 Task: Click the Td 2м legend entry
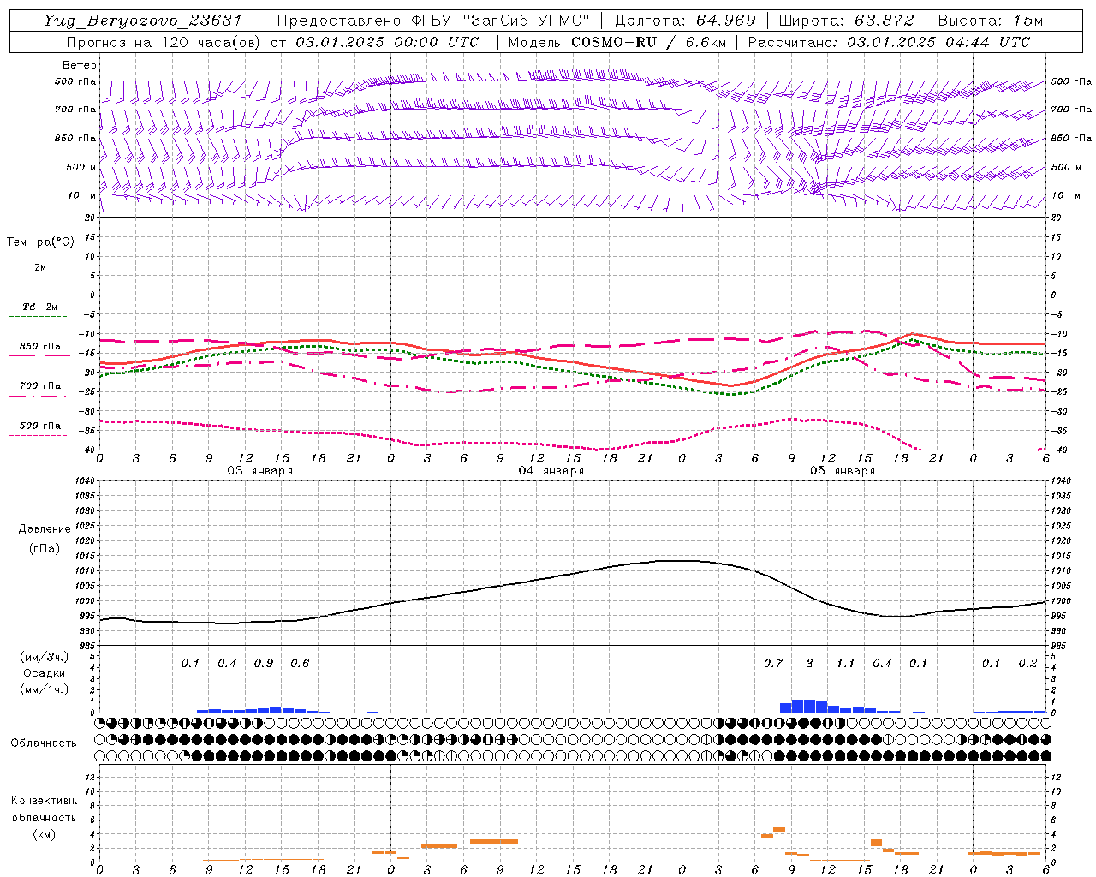39,307
